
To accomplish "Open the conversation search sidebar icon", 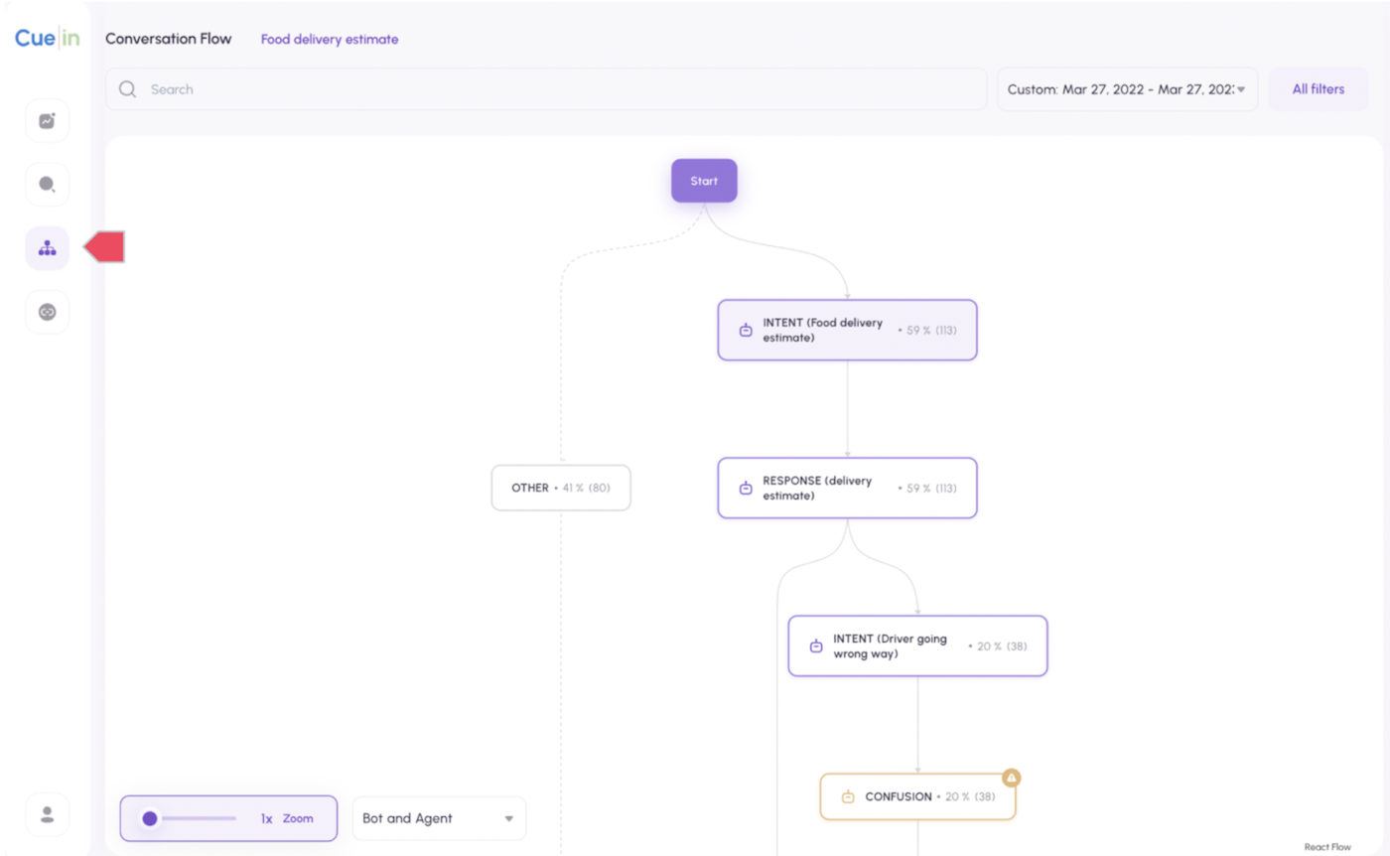I will 47,185.
